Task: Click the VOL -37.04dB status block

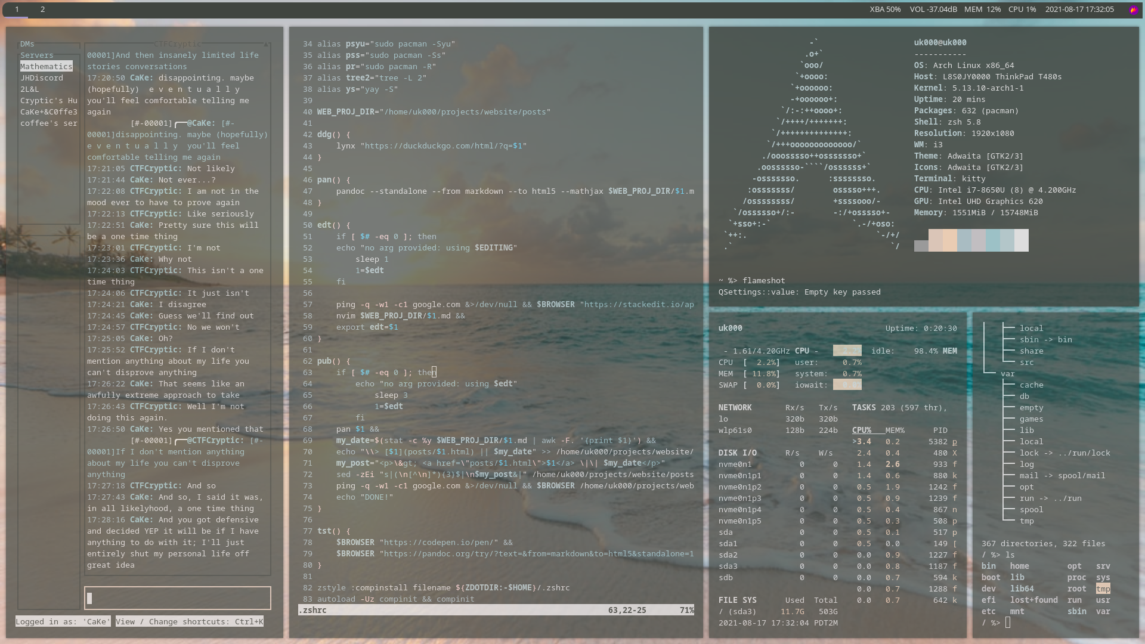Action: tap(933, 10)
